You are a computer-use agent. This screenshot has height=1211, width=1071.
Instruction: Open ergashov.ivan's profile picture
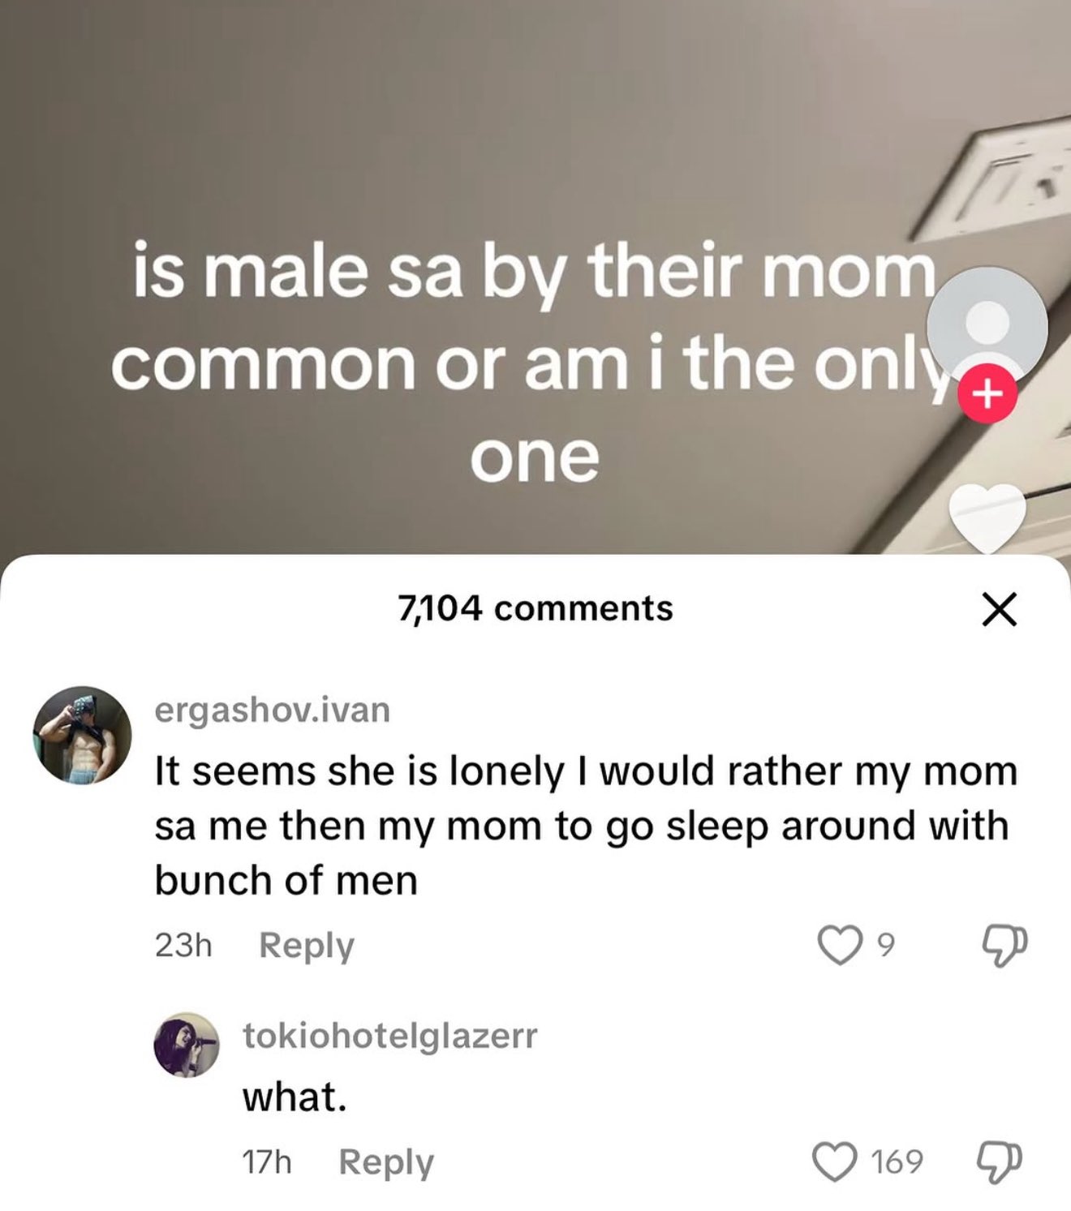click(x=83, y=735)
